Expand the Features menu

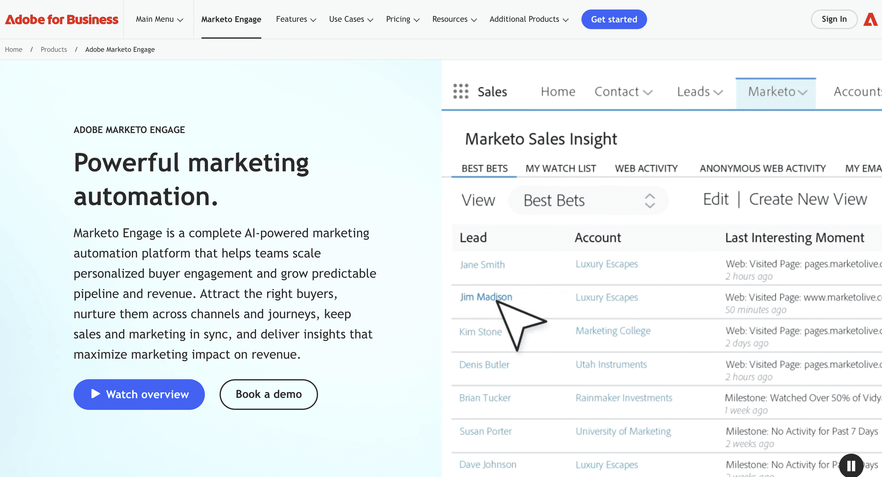296,20
